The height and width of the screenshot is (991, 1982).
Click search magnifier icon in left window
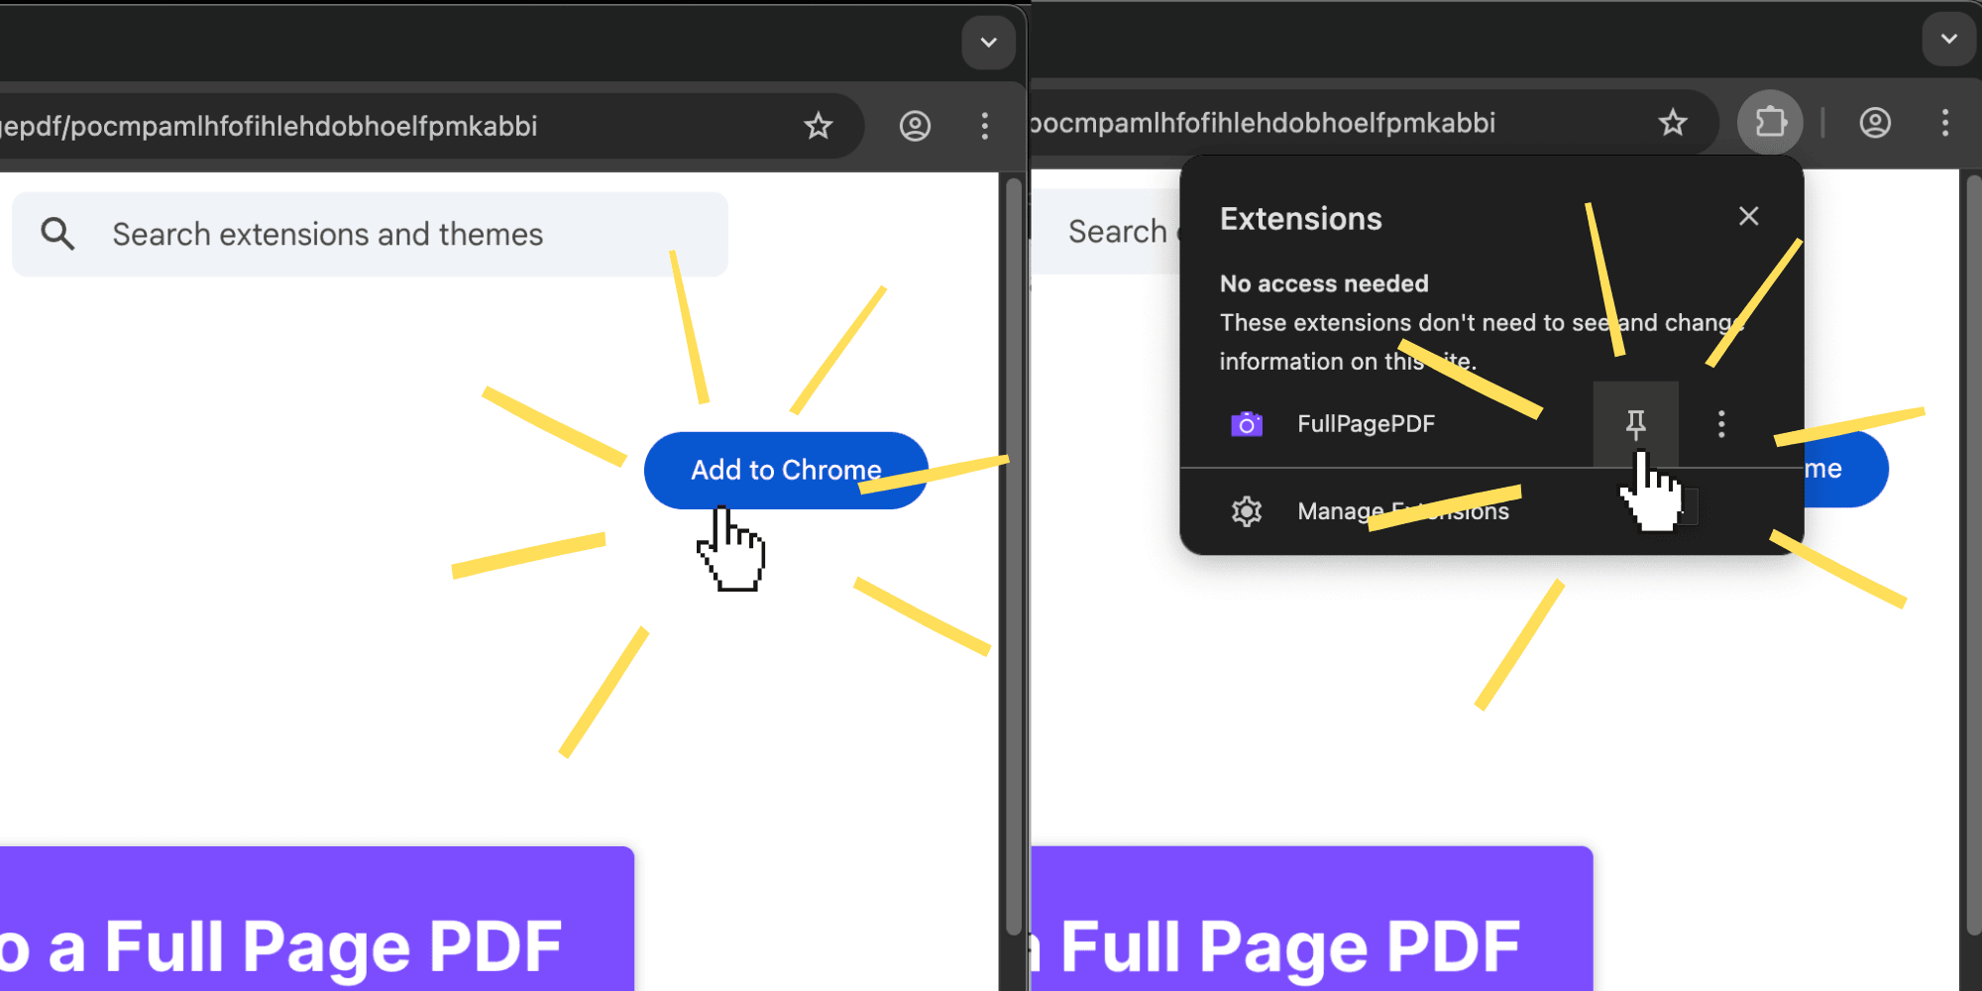[57, 234]
